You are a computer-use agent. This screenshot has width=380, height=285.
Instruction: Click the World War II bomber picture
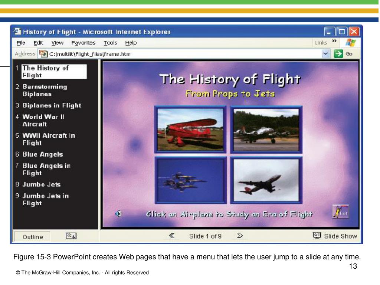pyautogui.click(x=266, y=130)
